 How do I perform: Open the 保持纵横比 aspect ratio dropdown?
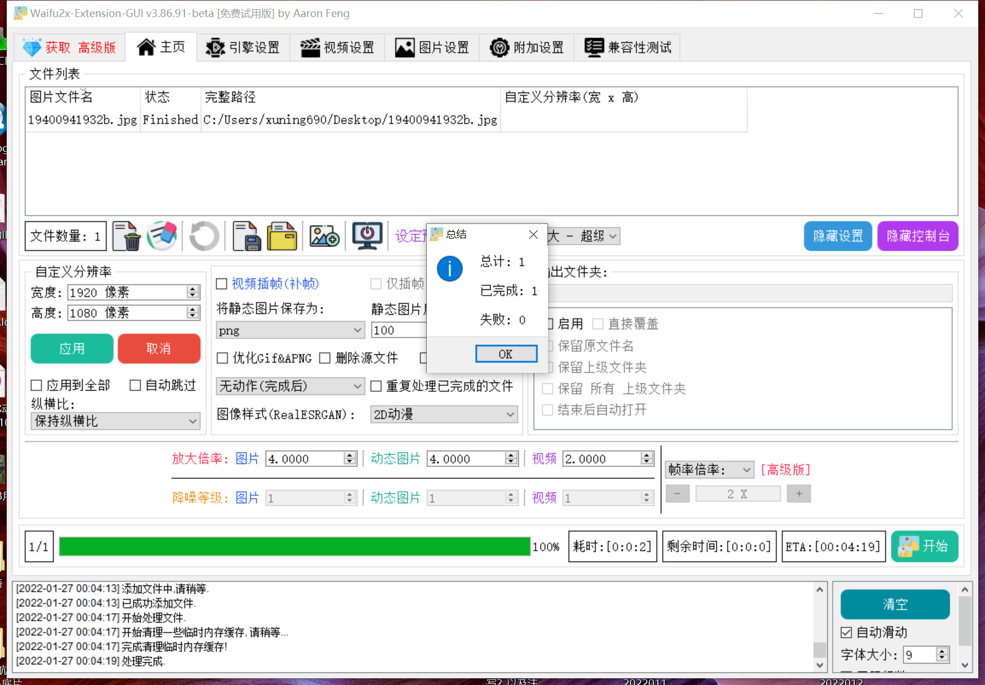pos(116,421)
